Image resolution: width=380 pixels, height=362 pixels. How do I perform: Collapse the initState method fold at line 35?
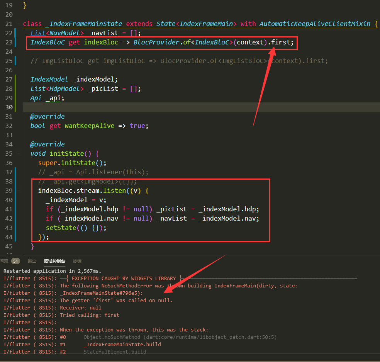(x=19, y=153)
